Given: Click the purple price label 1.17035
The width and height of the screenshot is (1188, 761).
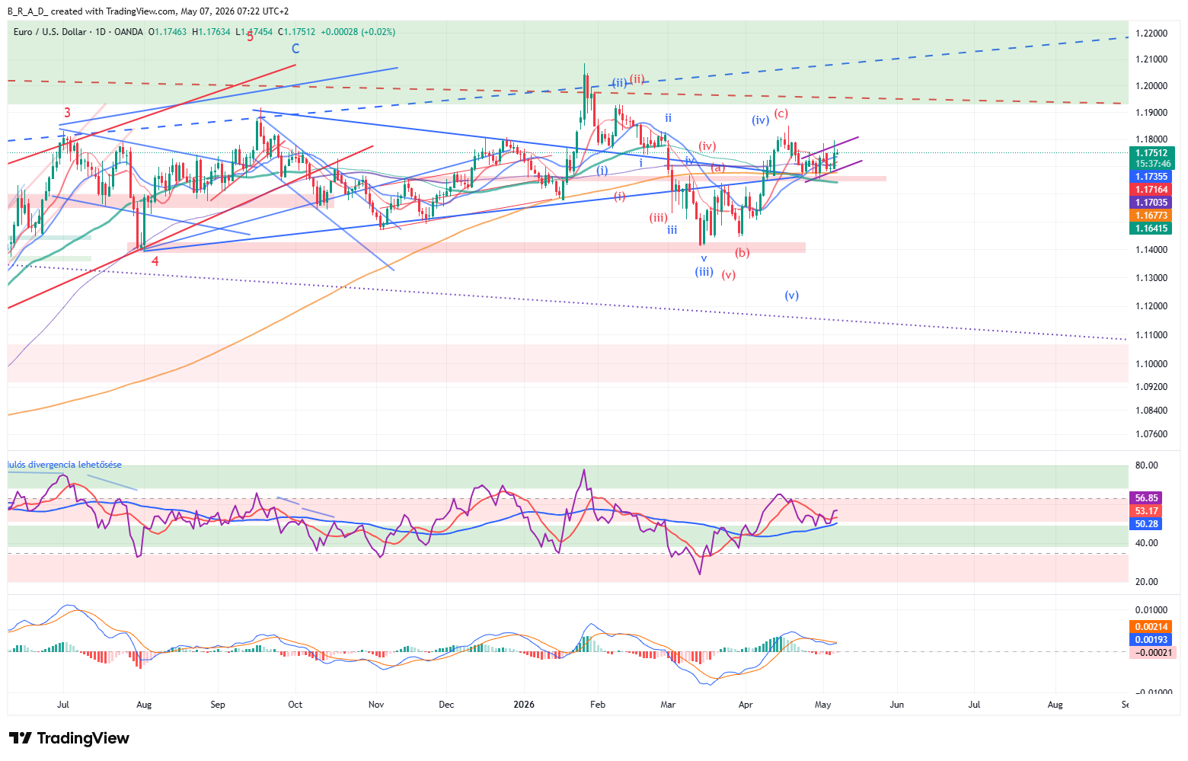Looking at the screenshot, I should (x=1152, y=203).
